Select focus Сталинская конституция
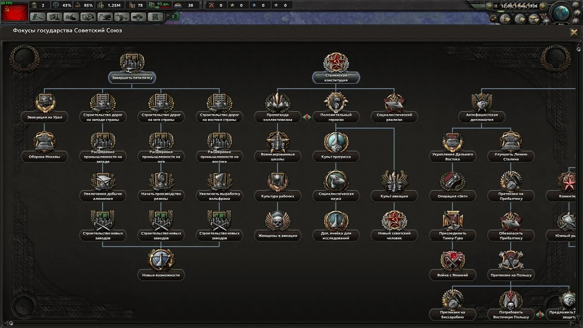The image size is (583, 328). coord(336,78)
